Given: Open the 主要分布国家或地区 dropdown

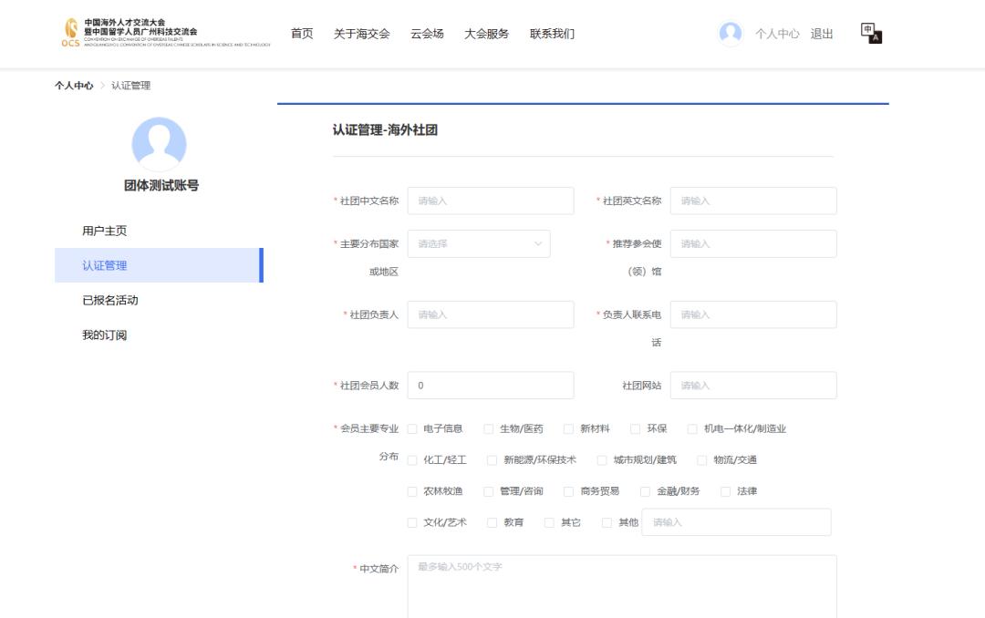Looking at the screenshot, I should point(479,243).
